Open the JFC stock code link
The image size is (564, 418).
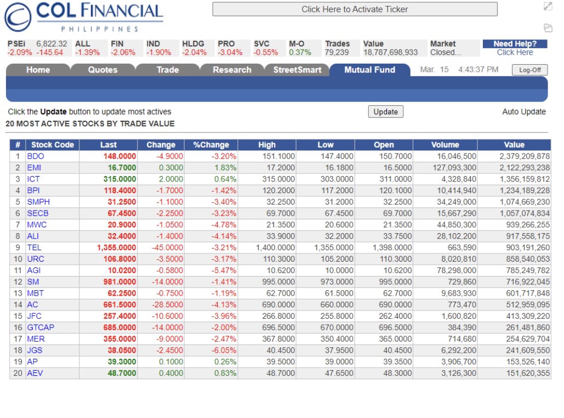tap(35, 316)
